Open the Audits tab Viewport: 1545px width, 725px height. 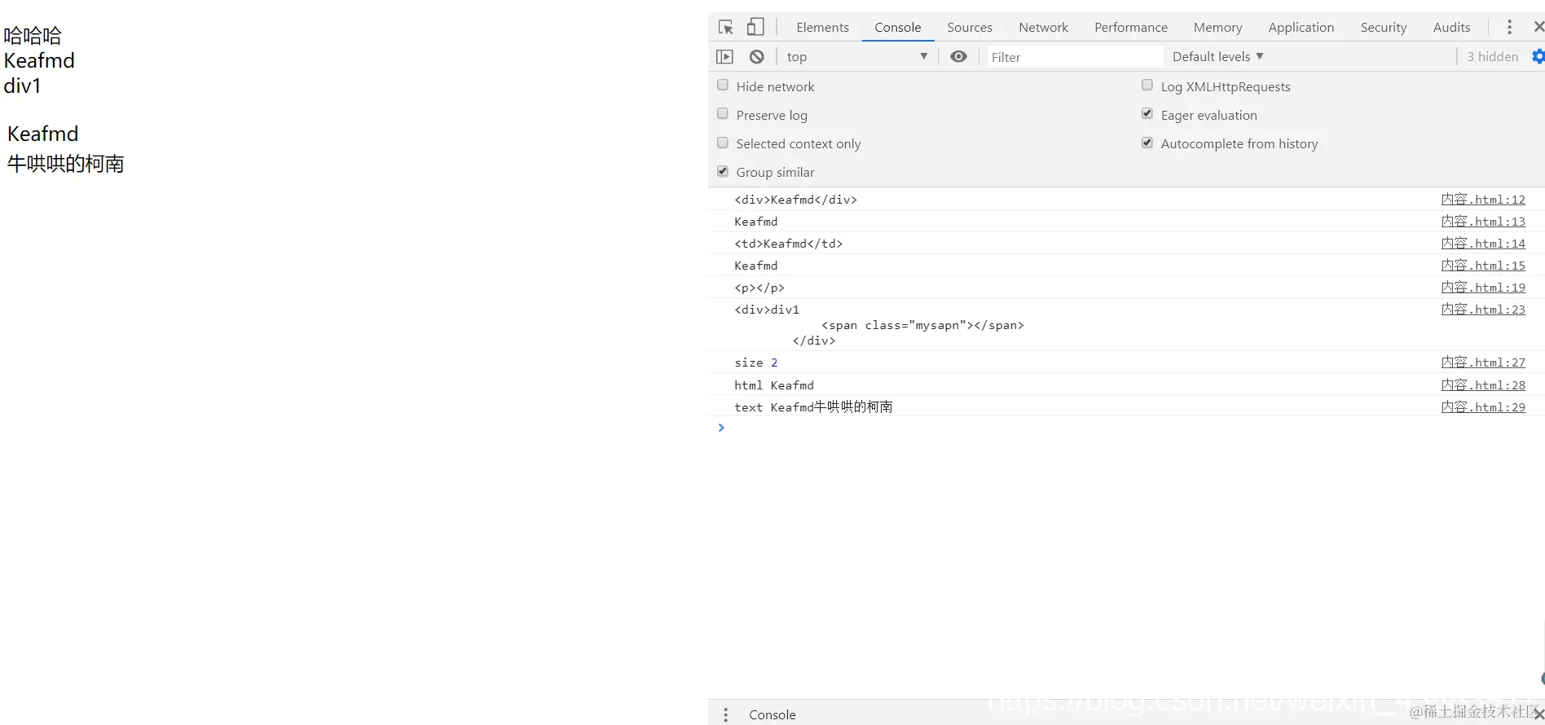(x=1451, y=27)
